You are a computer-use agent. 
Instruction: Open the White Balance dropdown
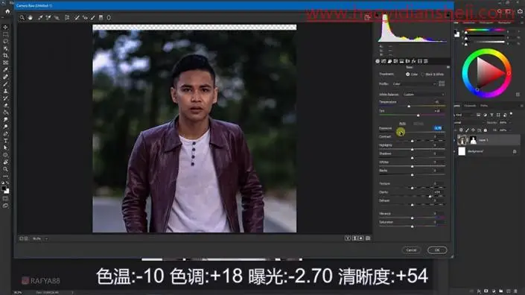coord(424,95)
